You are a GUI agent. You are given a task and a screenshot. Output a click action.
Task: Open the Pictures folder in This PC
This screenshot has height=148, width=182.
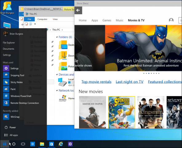pyautogui.click(x=63, y=66)
